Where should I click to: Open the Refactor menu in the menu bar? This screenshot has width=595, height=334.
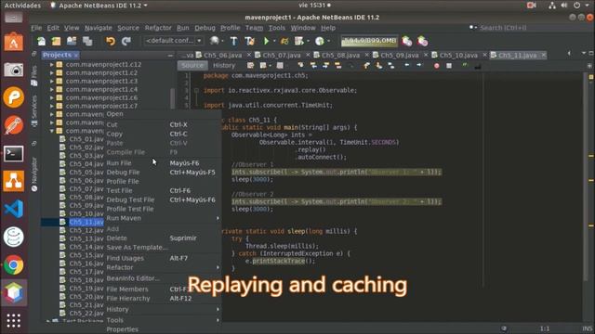point(158,28)
